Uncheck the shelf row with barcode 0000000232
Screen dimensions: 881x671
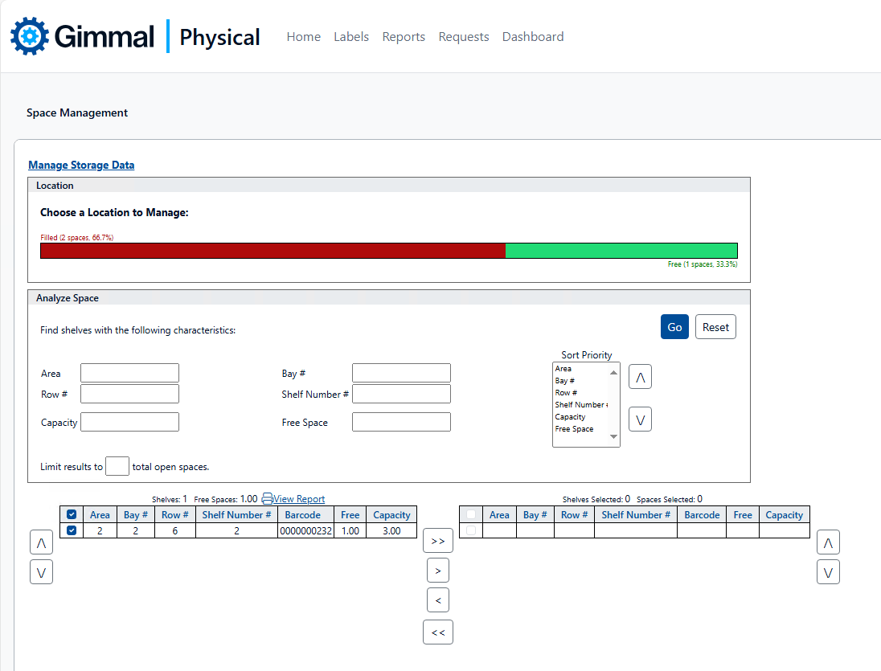pyautogui.click(x=72, y=530)
